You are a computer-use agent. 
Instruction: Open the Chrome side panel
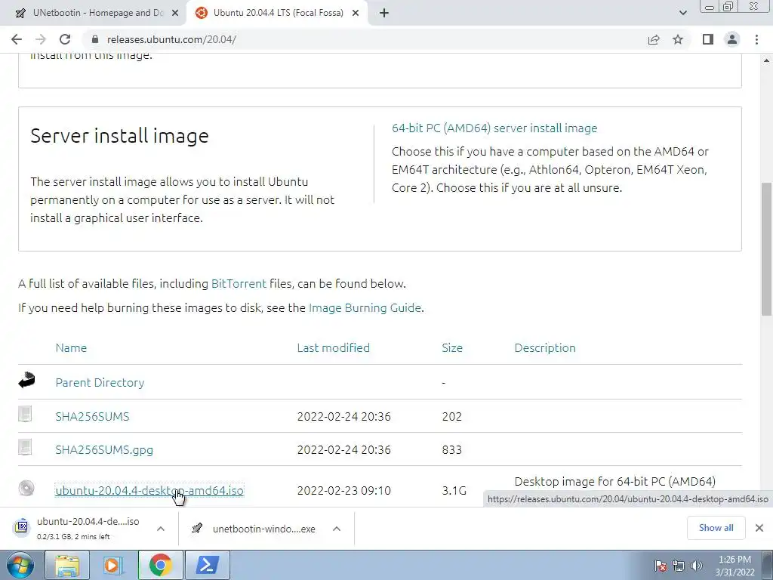coord(708,39)
